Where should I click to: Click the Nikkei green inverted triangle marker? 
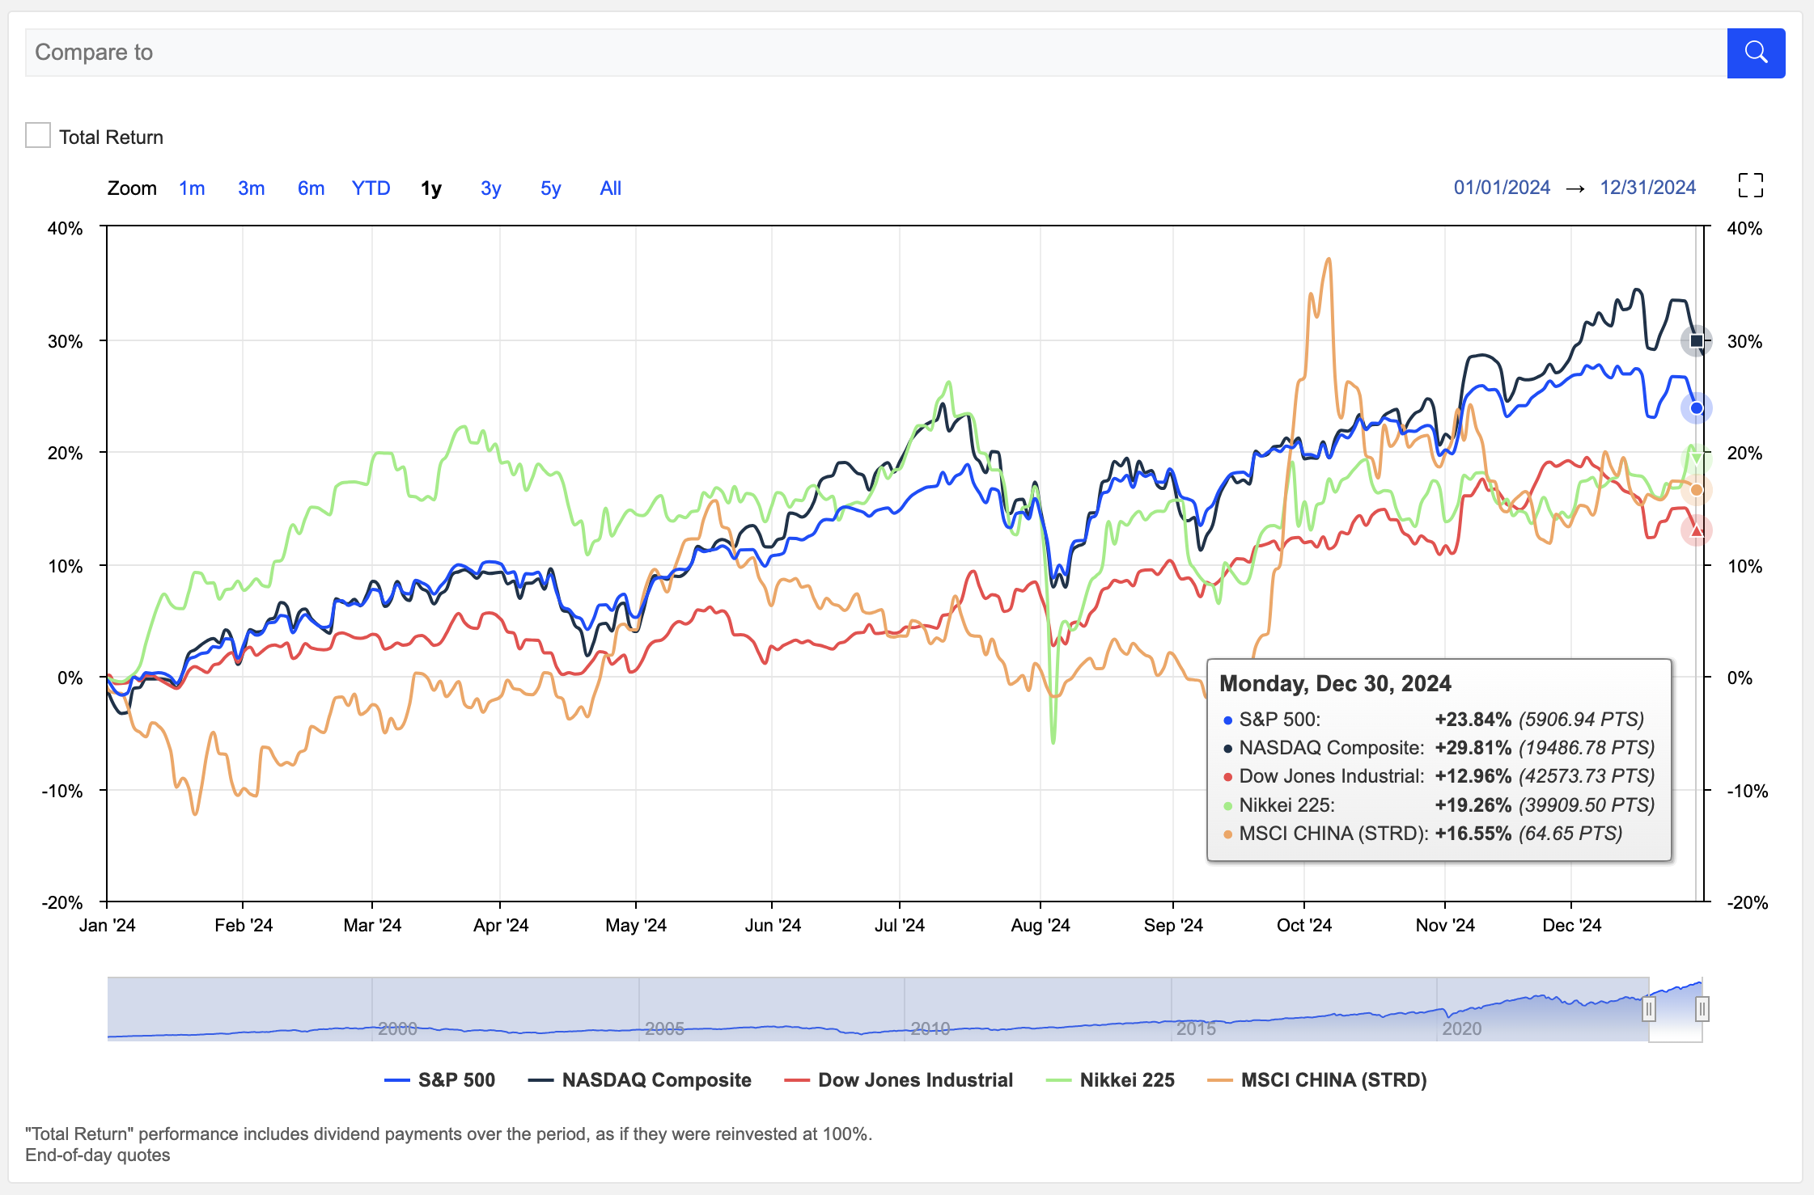point(1697,459)
